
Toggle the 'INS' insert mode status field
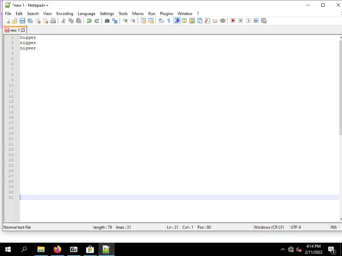click(x=334, y=227)
